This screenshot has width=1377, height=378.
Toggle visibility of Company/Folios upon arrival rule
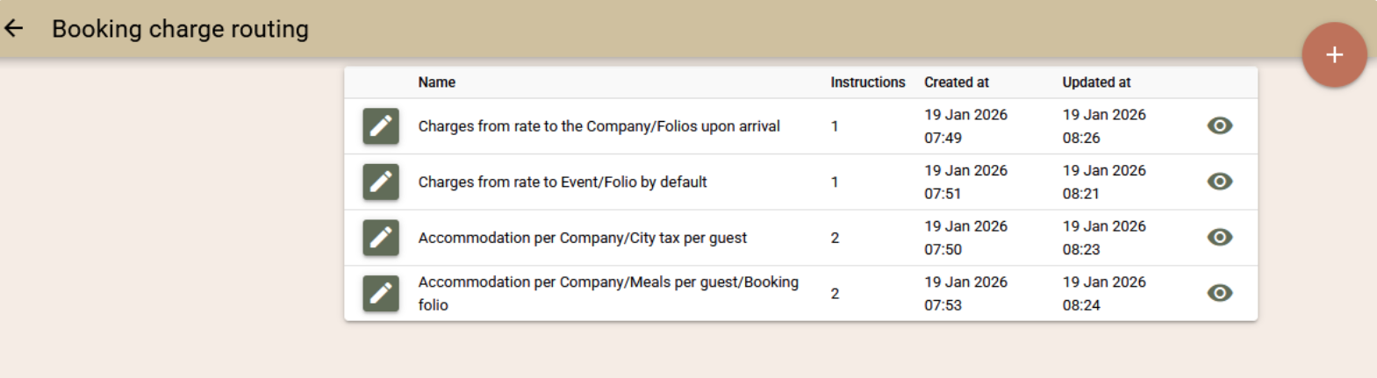pyautogui.click(x=1219, y=126)
